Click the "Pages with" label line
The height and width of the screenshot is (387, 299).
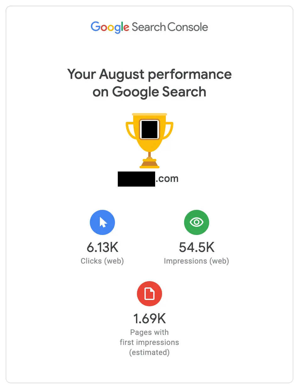click(149, 332)
